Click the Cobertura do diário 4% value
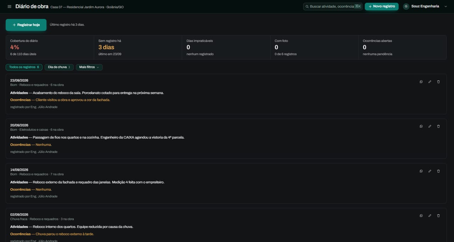Viewport: 454px width, 242px height. 15,47
